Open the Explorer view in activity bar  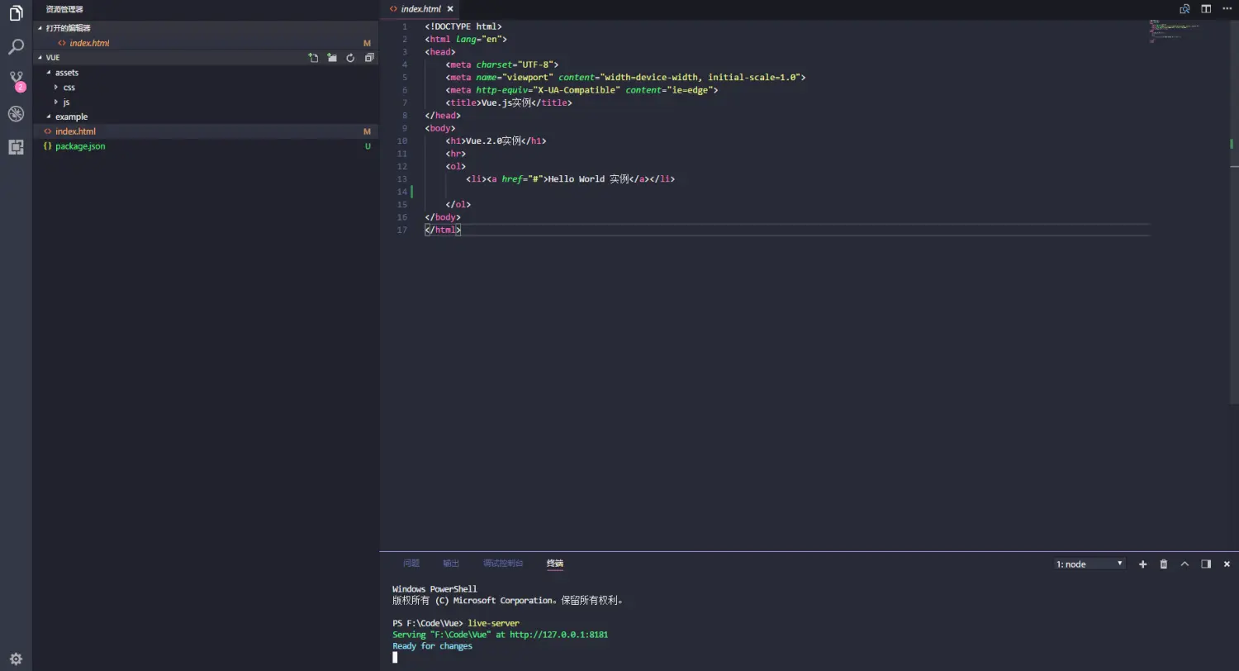(x=16, y=13)
